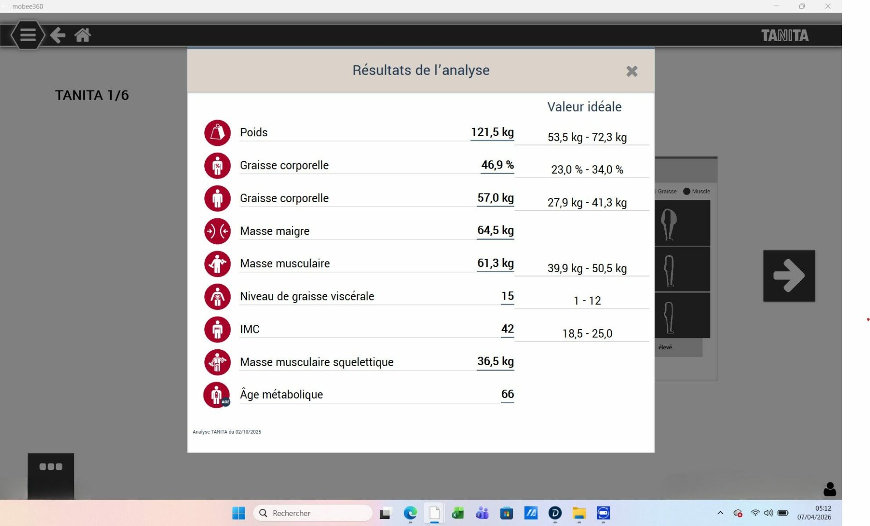Go to the home screen icon
Image resolution: width=870 pixels, height=526 pixels.
pos(82,35)
